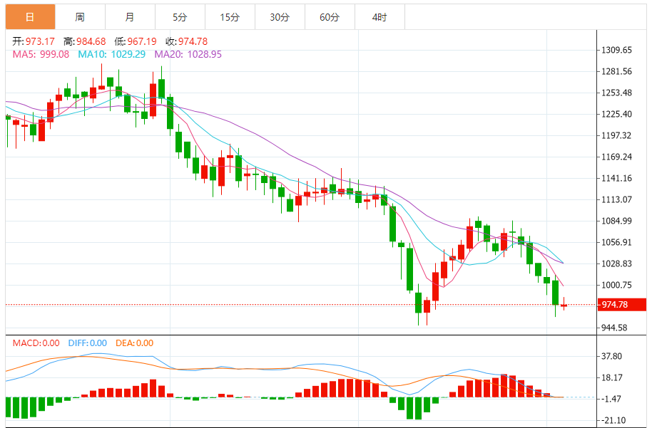Click the 1169.24 price axis label
Viewport: 652px width, 428px height.
click(616, 157)
